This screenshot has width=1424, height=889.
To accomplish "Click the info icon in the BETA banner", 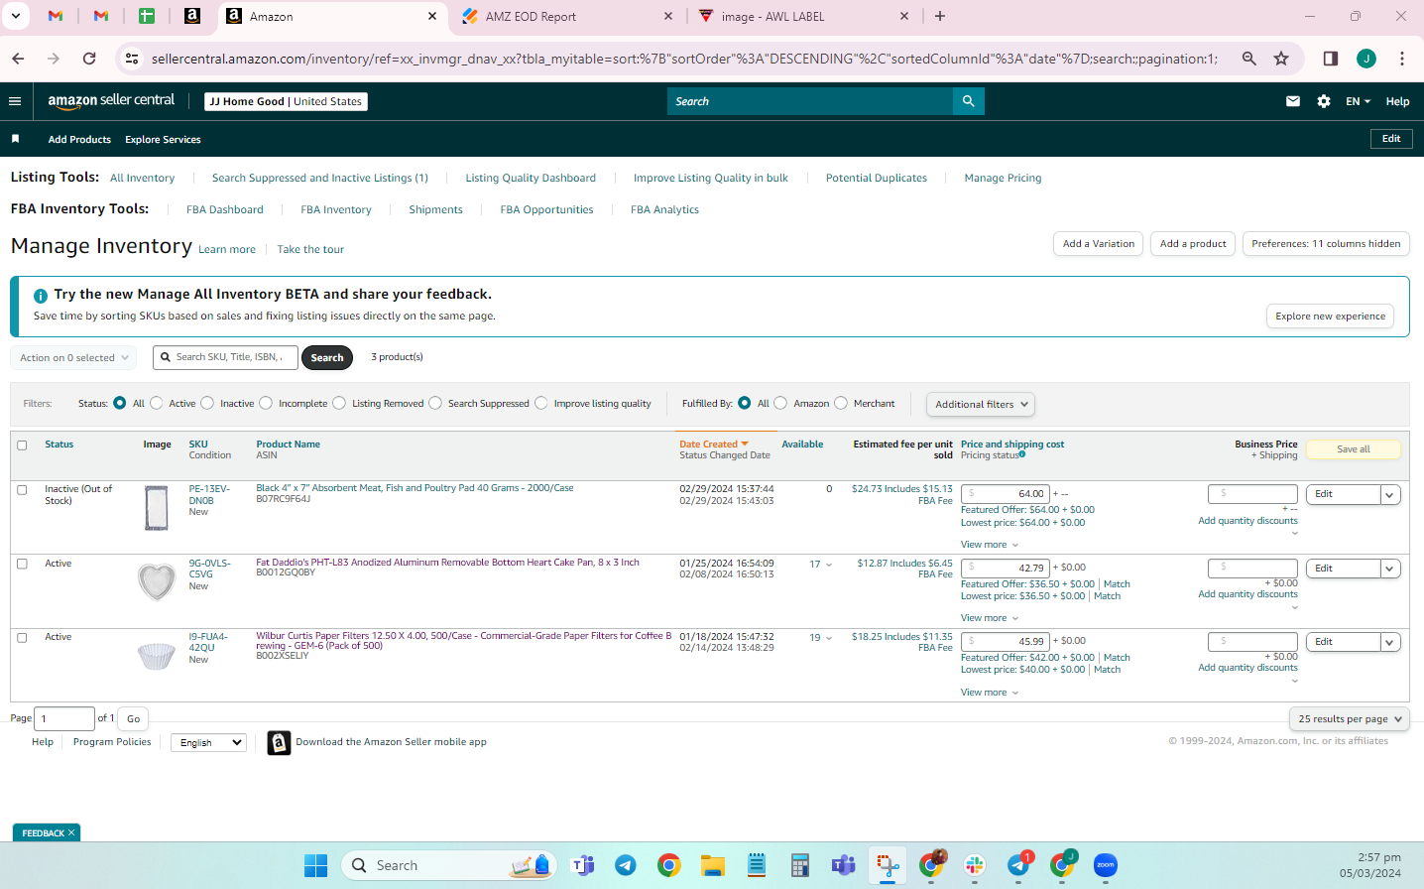I will [x=41, y=296].
